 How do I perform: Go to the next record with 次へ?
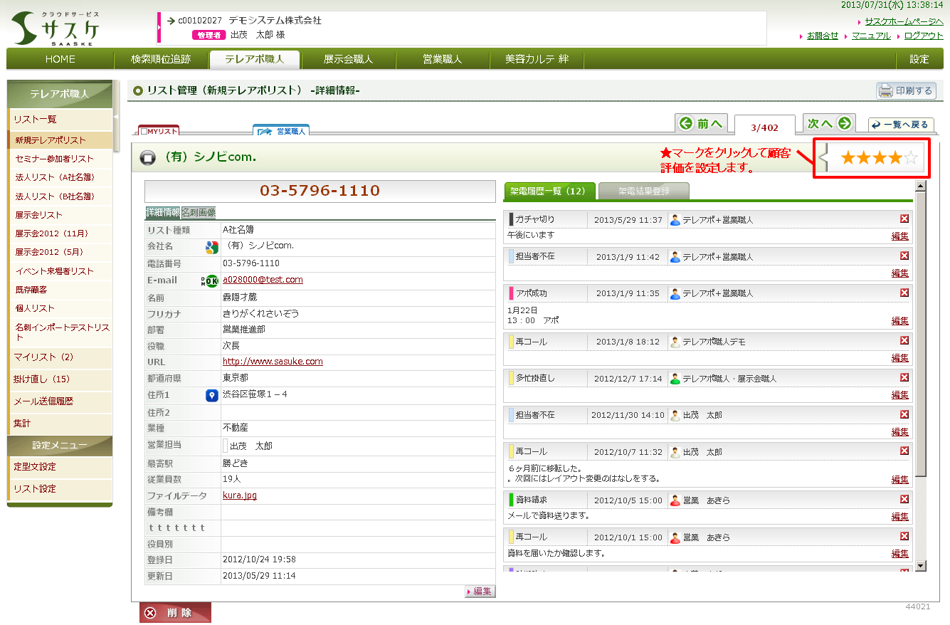coord(829,124)
